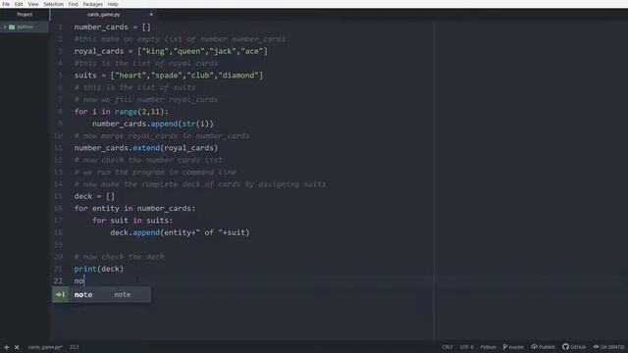This screenshot has height=353, width=628.
Task: Click the typed 'no' text on line 22
Action: [78, 281]
